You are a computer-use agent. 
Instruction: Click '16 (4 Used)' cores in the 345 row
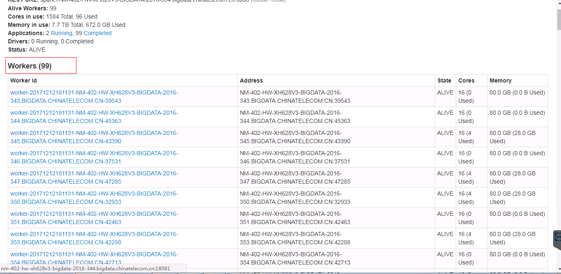[466, 137]
